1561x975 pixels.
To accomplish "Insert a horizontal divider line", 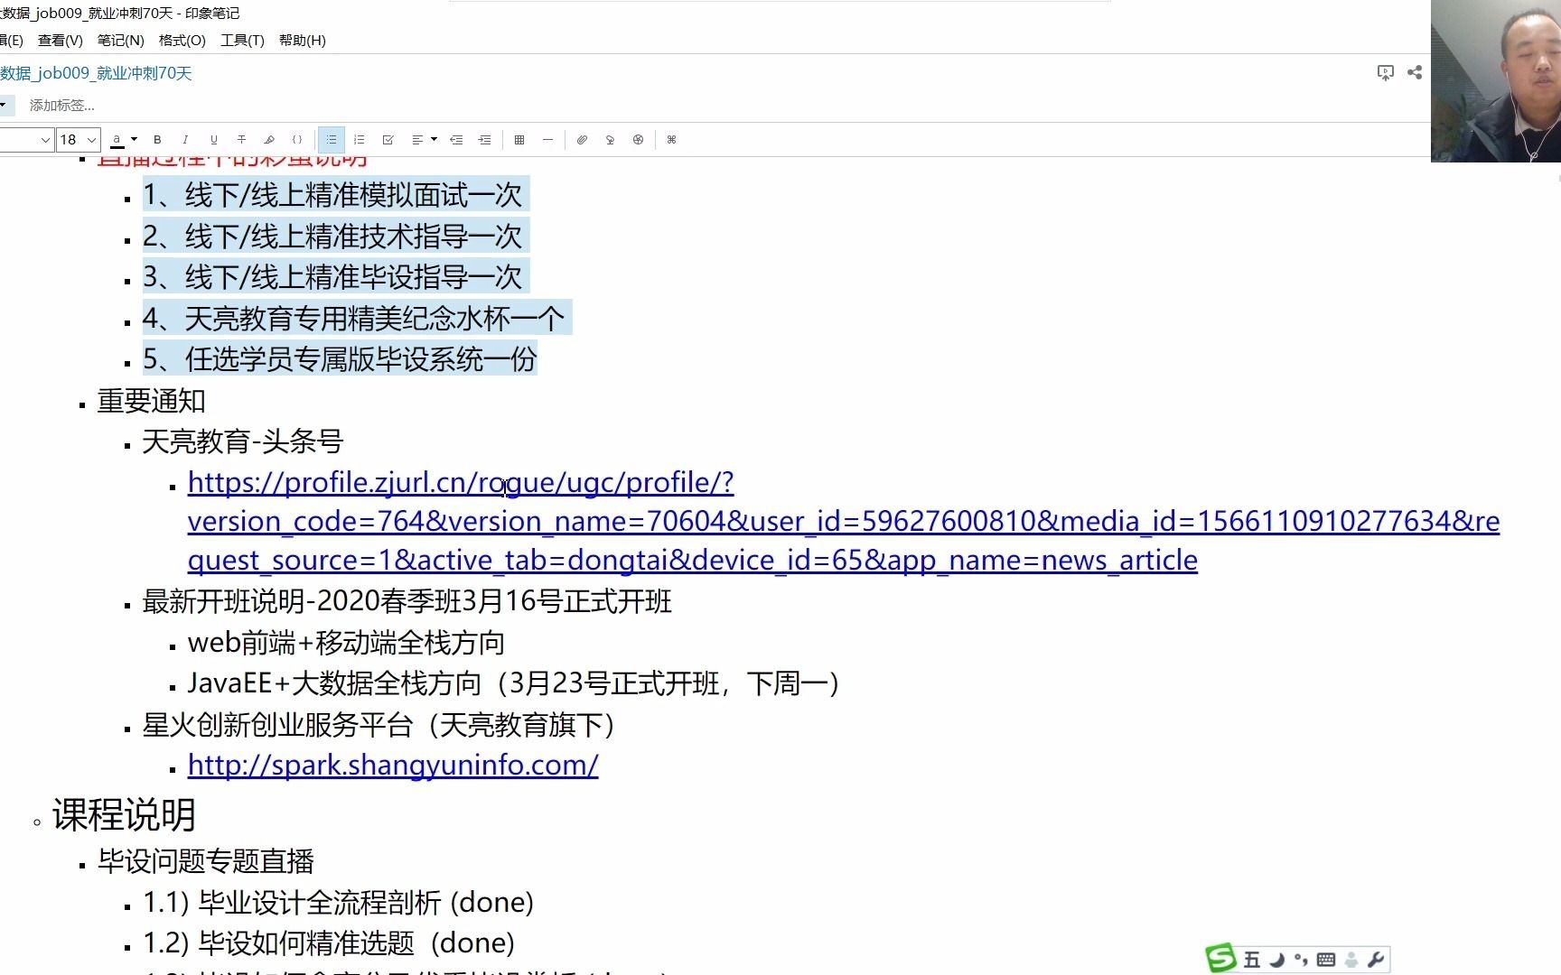I will click(547, 140).
